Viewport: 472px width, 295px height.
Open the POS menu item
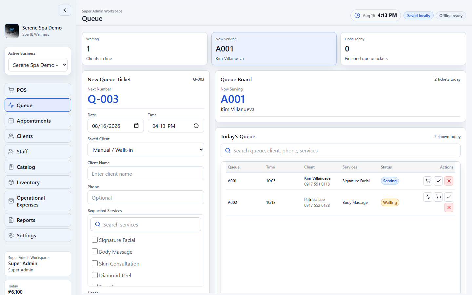click(x=38, y=90)
